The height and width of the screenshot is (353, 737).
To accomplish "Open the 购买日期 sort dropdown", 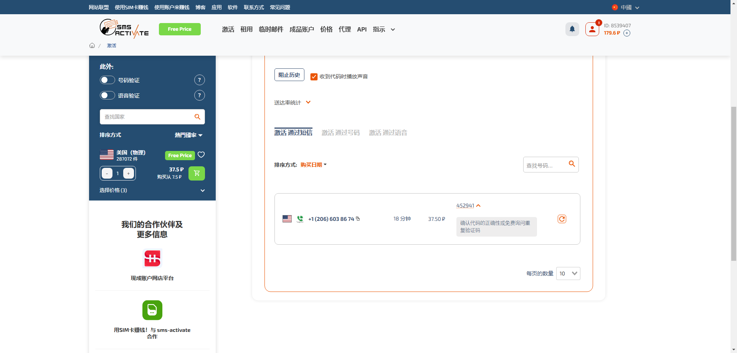I will (313, 165).
